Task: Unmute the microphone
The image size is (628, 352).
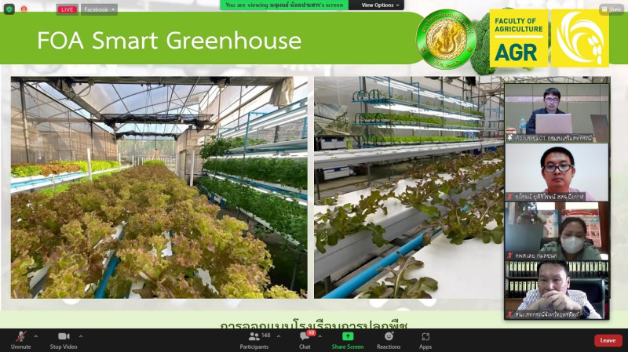Action: 21,340
